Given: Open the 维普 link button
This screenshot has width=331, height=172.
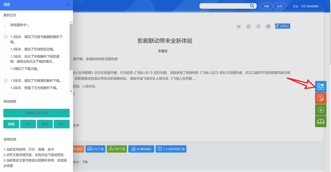Looking at the screenshot, I should point(45,124).
